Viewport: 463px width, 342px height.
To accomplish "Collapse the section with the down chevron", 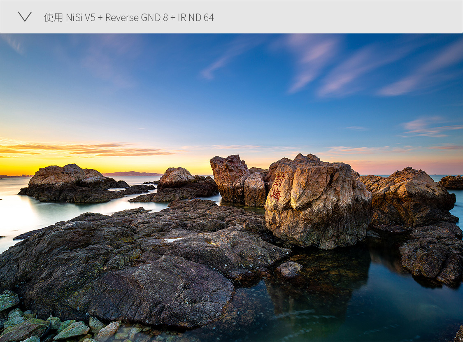I will coord(25,17).
